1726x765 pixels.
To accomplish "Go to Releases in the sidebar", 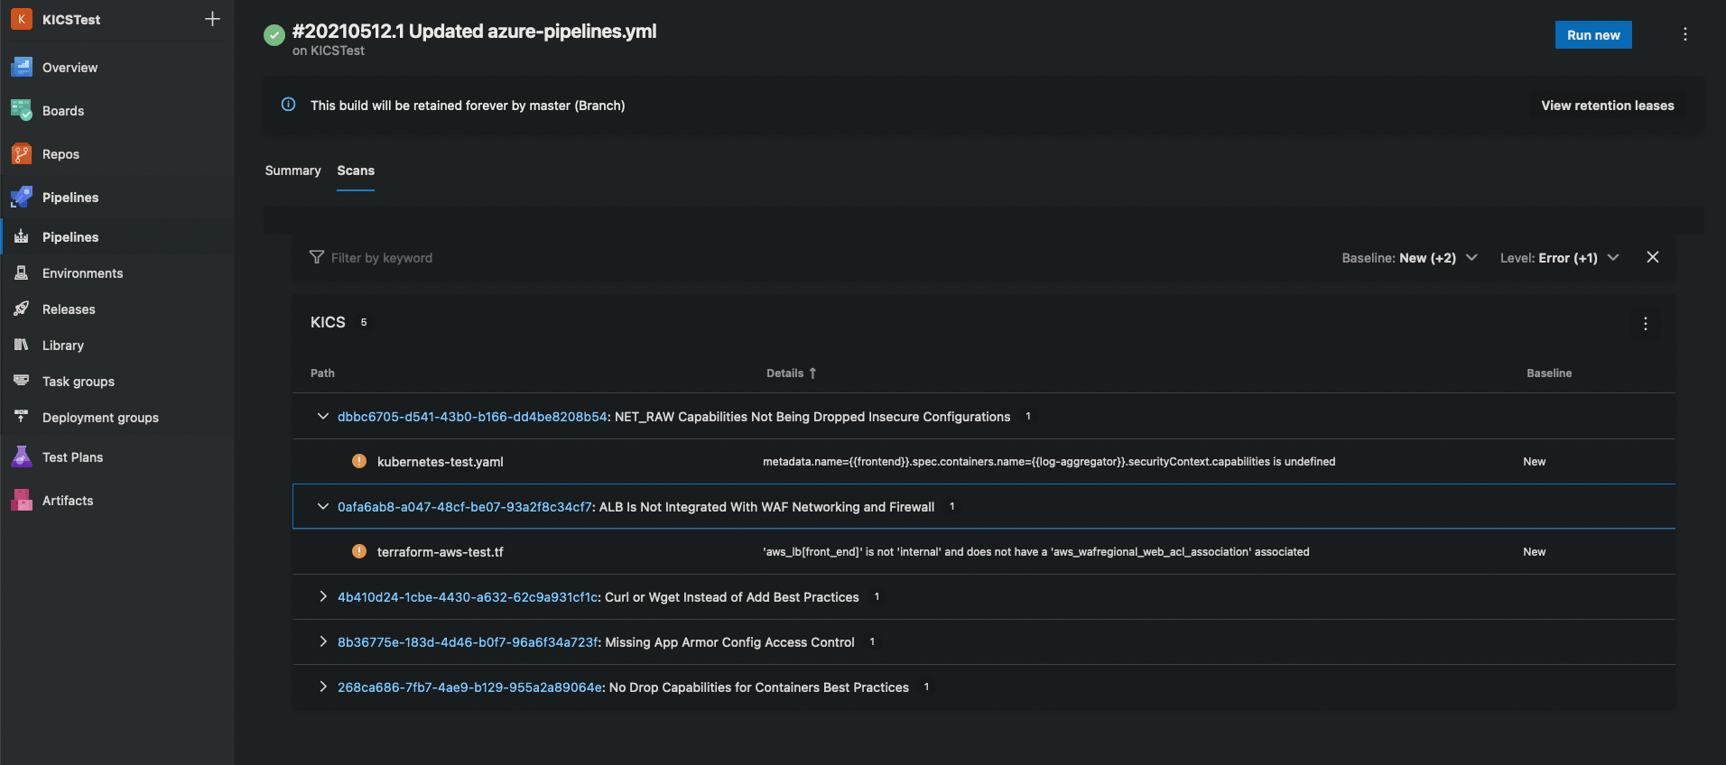I will (69, 309).
